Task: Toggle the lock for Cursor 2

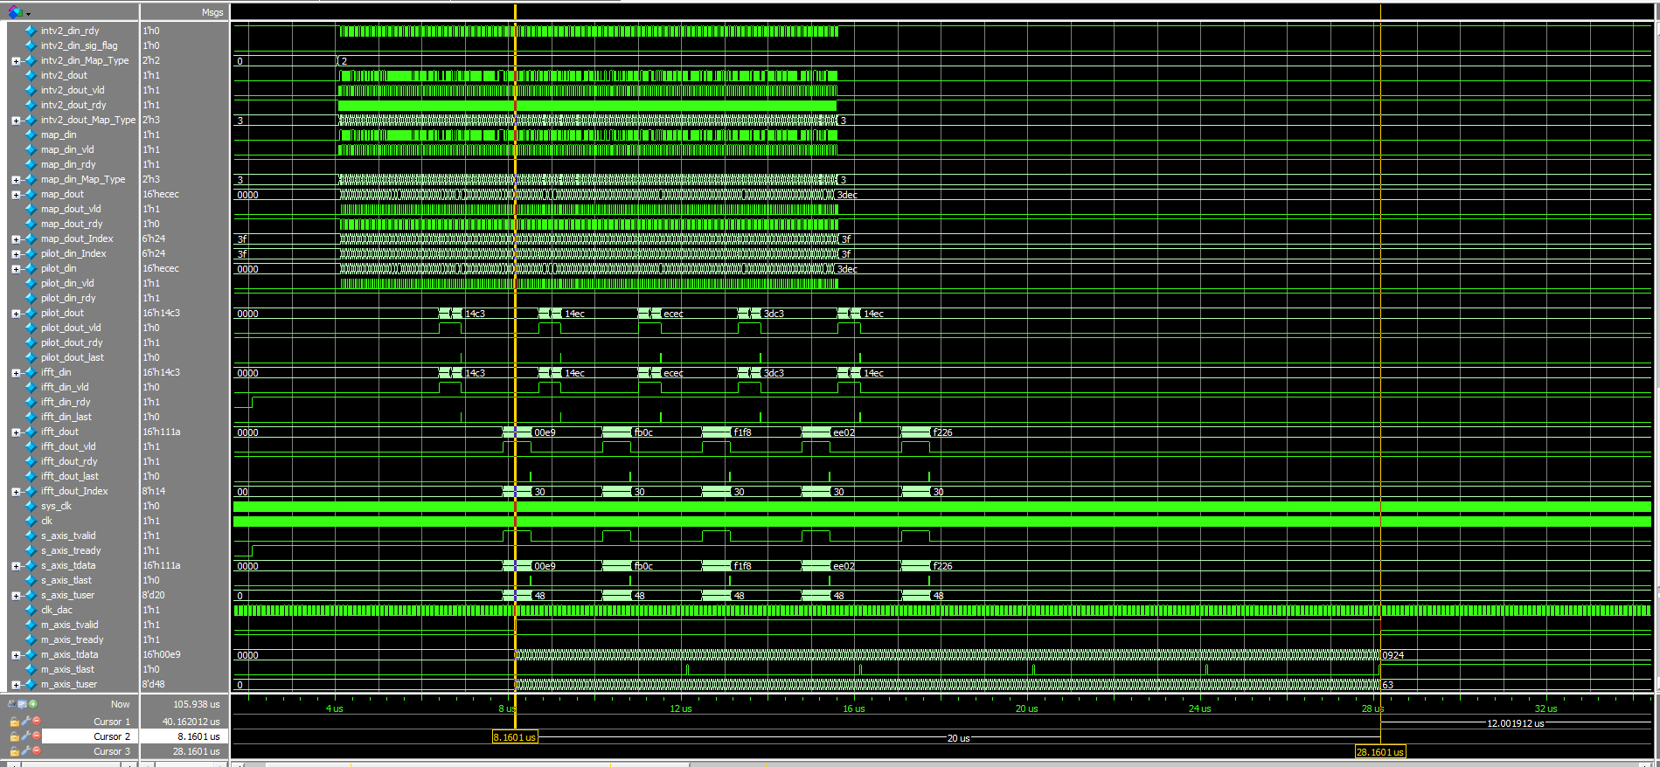Action: point(14,736)
